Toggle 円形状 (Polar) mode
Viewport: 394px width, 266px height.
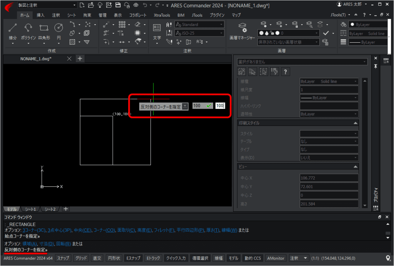pos(114,258)
